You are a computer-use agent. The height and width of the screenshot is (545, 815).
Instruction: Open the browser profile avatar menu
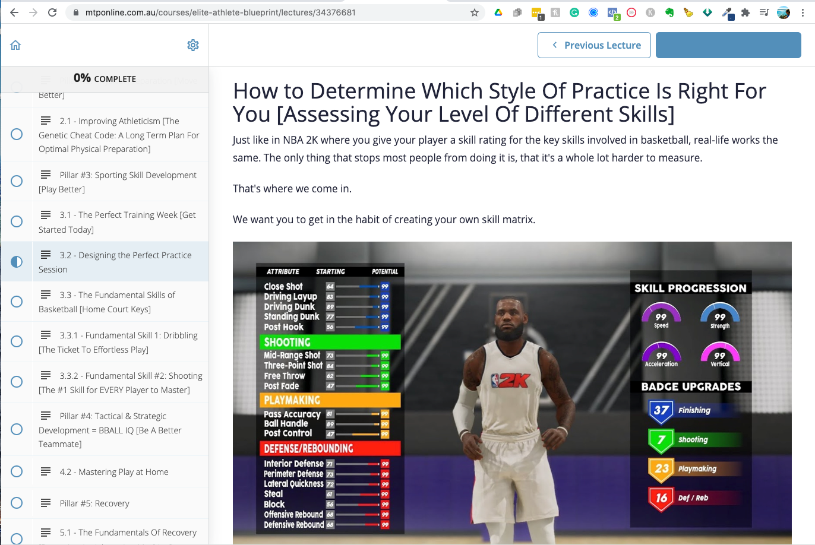pyautogui.click(x=783, y=12)
